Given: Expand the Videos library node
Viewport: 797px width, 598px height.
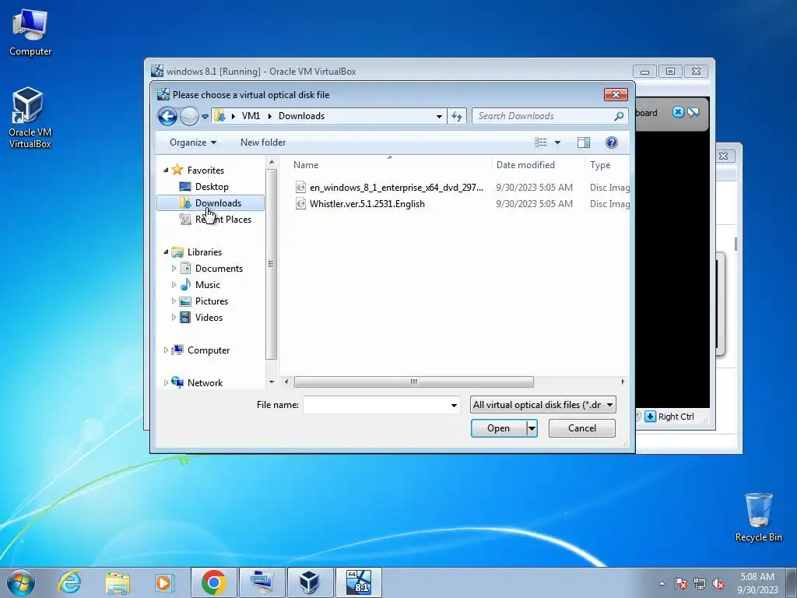Looking at the screenshot, I should coord(174,318).
